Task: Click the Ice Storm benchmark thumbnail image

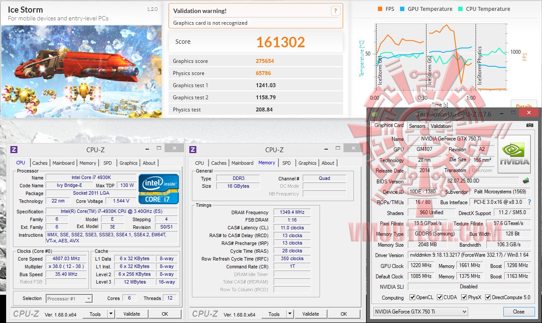Action: click(x=81, y=72)
